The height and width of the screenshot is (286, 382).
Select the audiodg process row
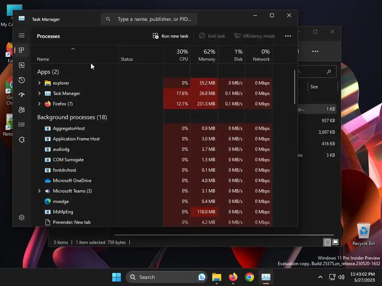[x=151, y=149]
